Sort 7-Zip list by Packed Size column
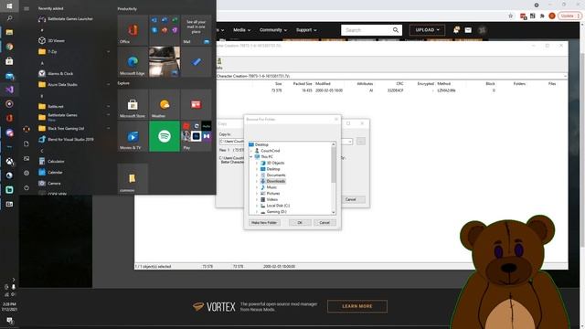 [303, 83]
